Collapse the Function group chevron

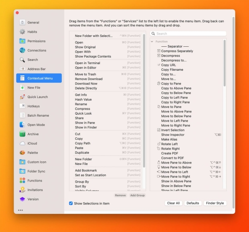(152, 41)
